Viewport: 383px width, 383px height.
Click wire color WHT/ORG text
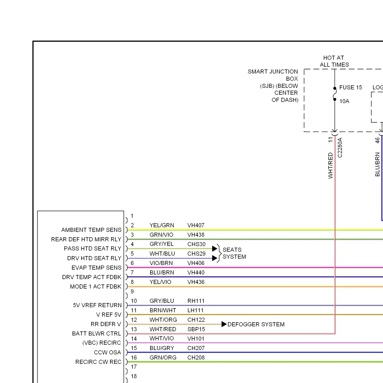[x=163, y=320]
